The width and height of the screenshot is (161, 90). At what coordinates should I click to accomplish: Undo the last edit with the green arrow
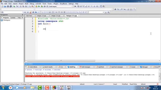coord(14,6)
